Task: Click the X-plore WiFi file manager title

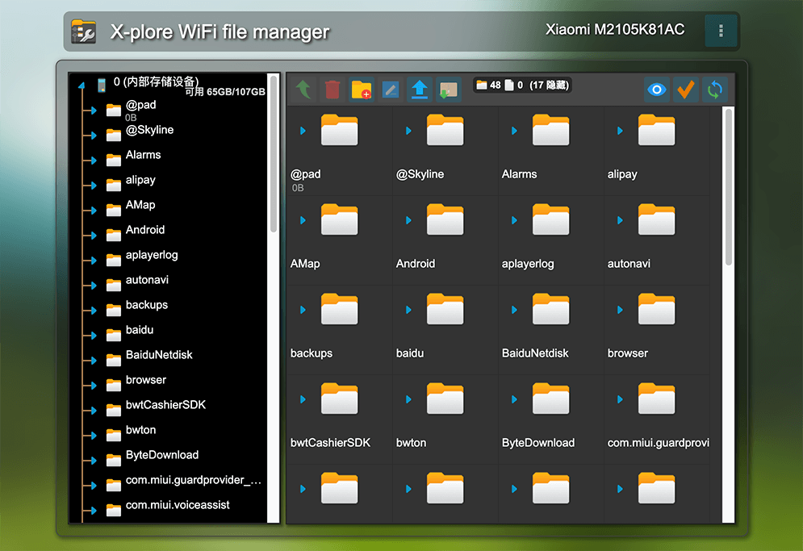Action: tap(220, 31)
